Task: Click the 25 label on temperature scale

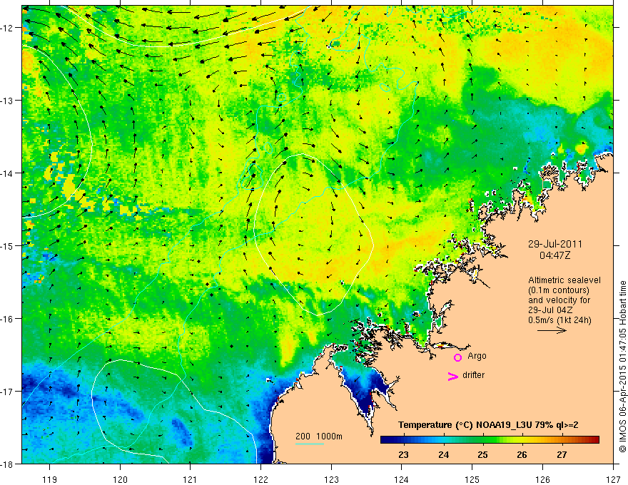Action: (482, 454)
